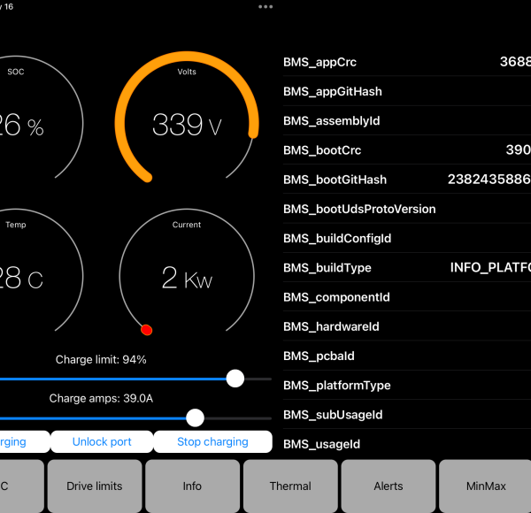The height and width of the screenshot is (513, 531).
Task: Select the BMS_bootUdsProtoVersion row
Action: [407, 209]
